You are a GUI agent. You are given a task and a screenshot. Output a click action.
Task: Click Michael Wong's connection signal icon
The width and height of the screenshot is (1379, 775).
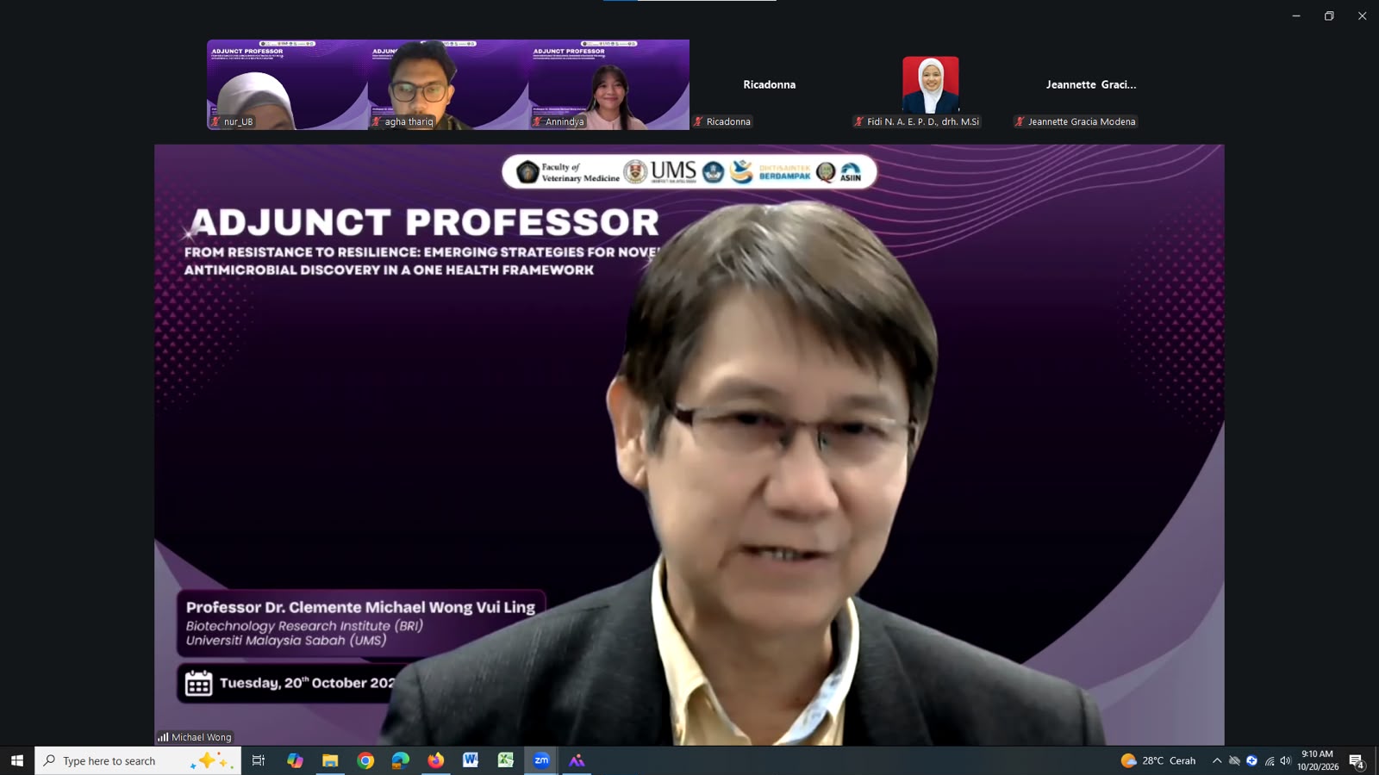163,737
